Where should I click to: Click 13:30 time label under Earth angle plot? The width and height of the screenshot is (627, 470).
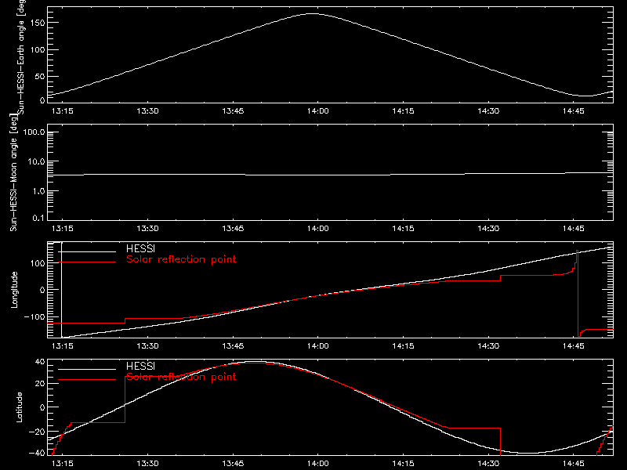pos(147,110)
